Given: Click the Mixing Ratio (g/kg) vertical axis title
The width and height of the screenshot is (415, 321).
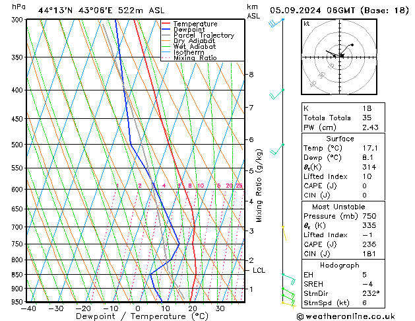Looking at the screenshot, I should (x=259, y=186).
